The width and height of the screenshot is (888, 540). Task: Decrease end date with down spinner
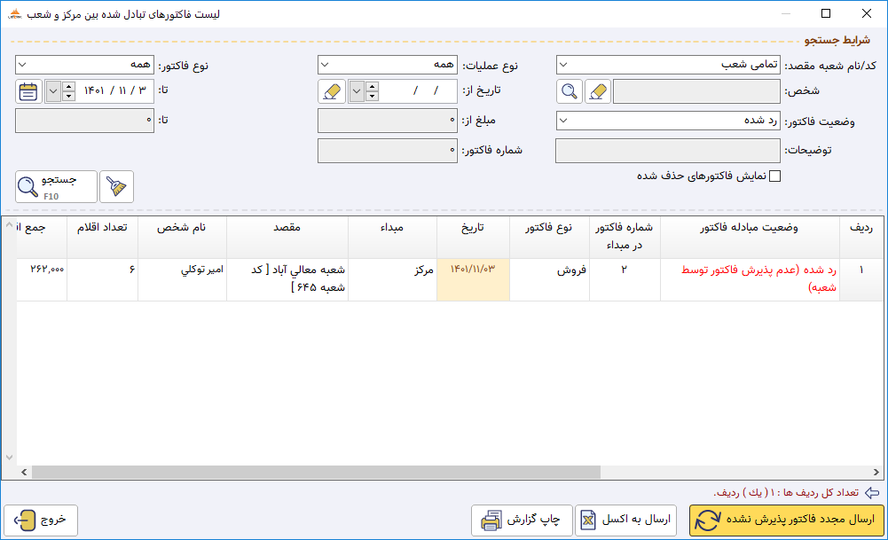tap(68, 97)
